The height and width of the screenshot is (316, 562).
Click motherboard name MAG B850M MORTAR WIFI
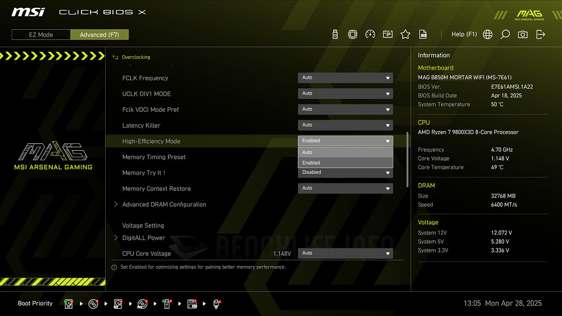point(465,78)
